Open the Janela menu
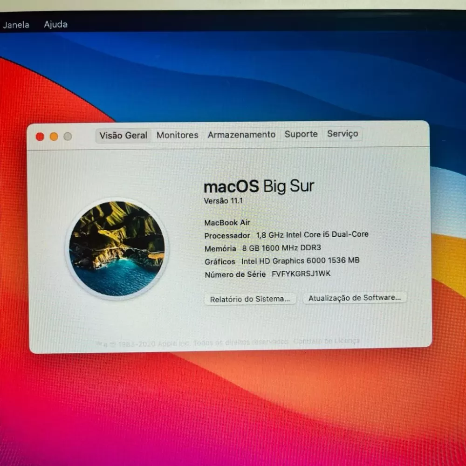466x466 pixels. coord(16,25)
